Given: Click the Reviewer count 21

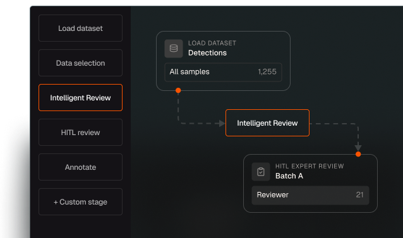Looking at the screenshot, I should tap(359, 195).
